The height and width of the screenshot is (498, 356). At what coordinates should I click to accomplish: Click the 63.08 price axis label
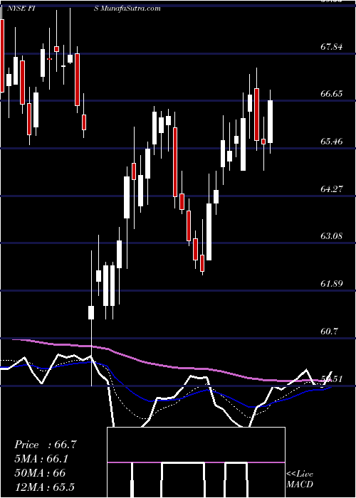click(x=332, y=236)
